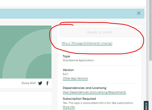The image size is (152, 110).
Task: Share the app on Twitter
Action: (x=40, y=83)
